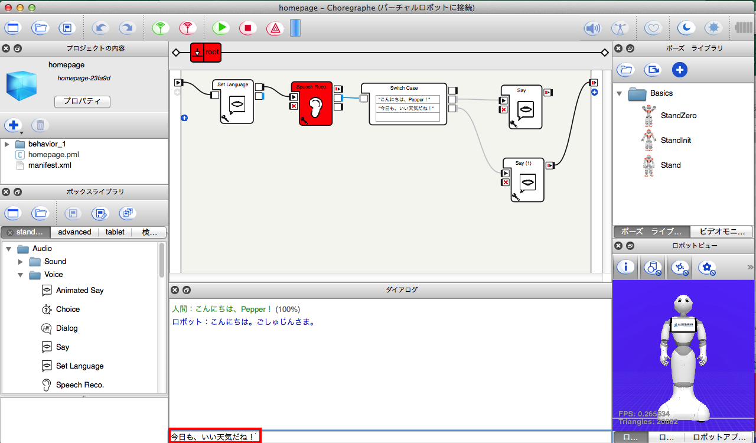This screenshot has width=756, height=443.
Task: Collapse the Voice folder
Action: (21, 275)
